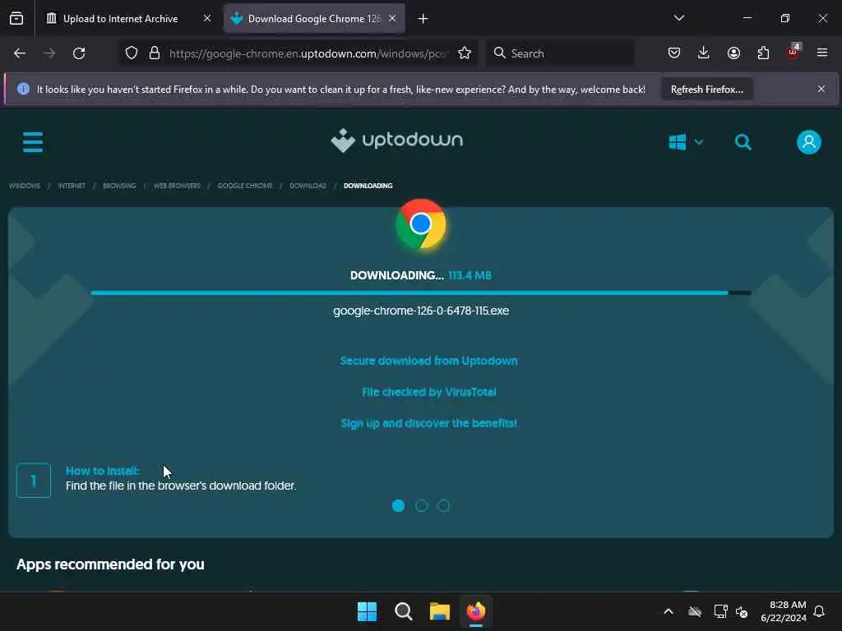
Task: Select the second install-steps carousel dot
Action: [x=421, y=505]
